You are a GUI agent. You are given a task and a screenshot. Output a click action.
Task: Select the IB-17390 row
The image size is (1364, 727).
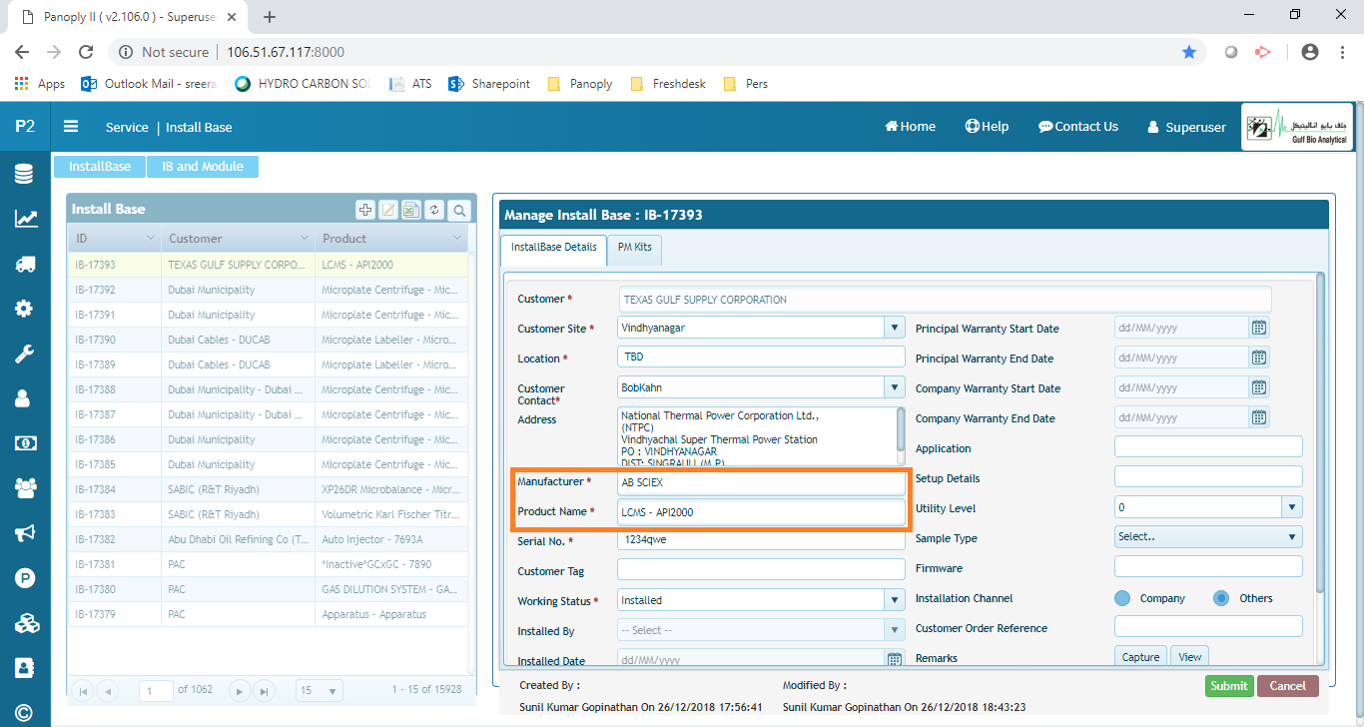[x=268, y=340]
